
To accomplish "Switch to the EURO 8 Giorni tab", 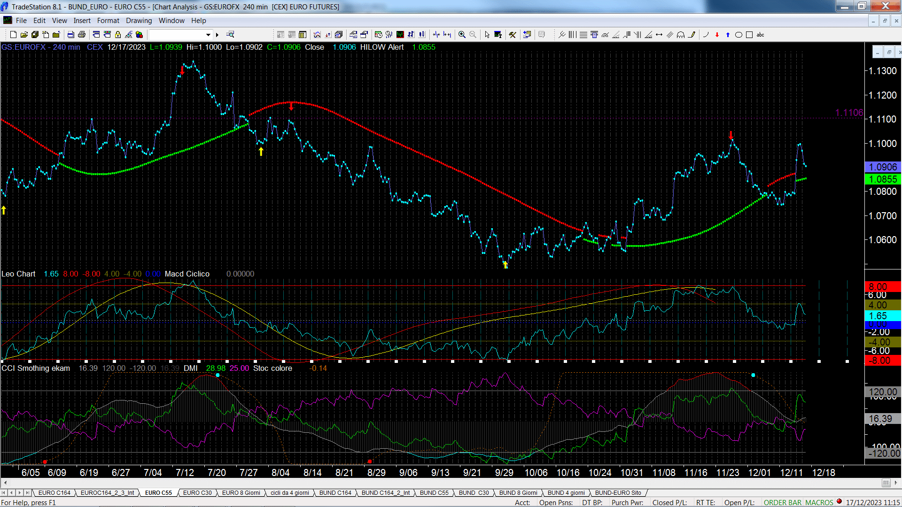I will coord(241,493).
